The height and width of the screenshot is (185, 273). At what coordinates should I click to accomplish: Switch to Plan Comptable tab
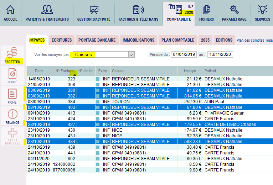[x=178, y=40]
